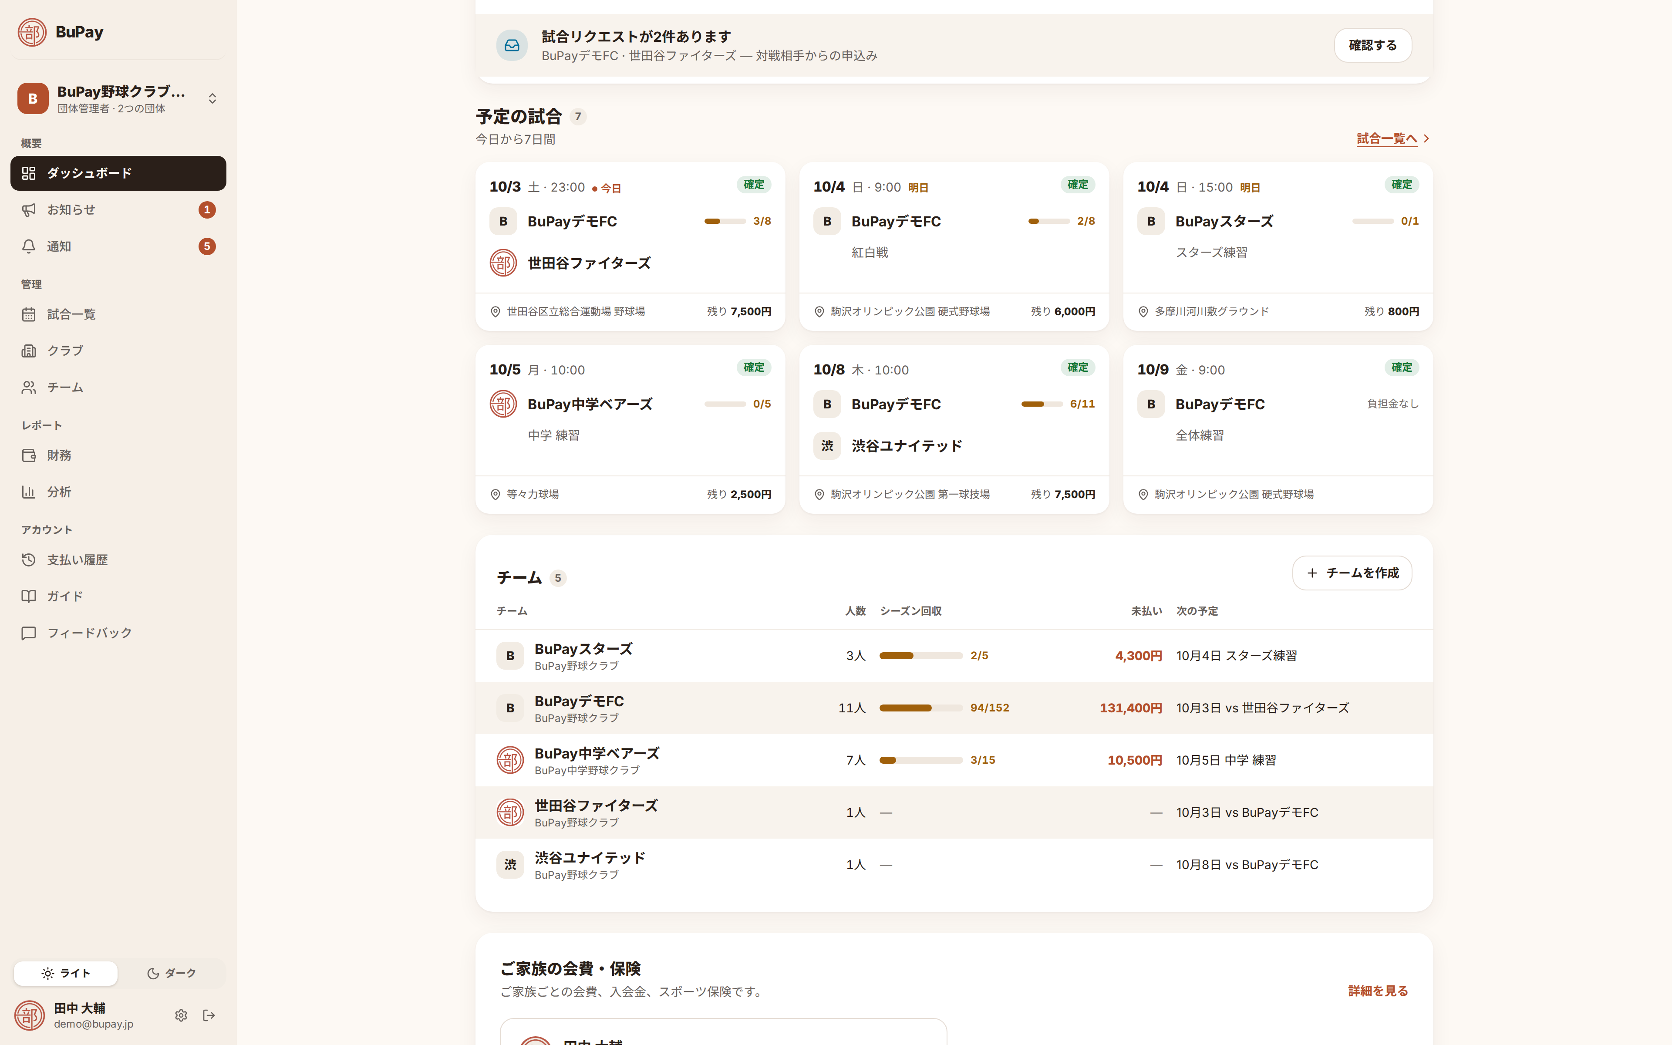Image resolution: width=1672 pixels, height=1045 pixels.
Task: Click the 試合一覧 calendar icon in sidebar
Action: click(x=28, y=314)
